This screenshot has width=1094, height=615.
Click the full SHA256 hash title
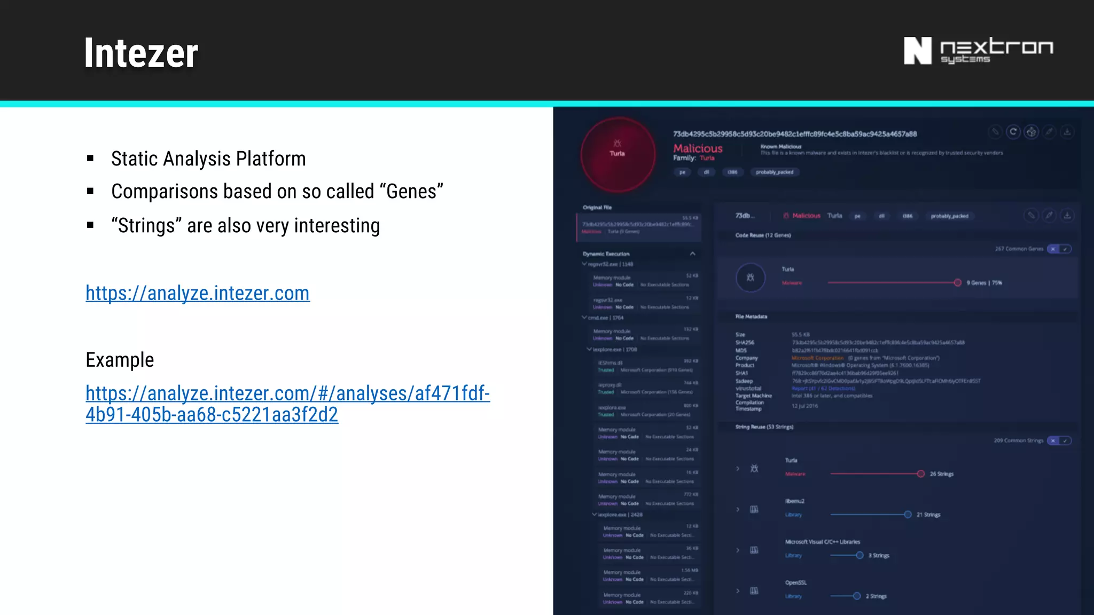pyautogui.click(x=795, y=134)
